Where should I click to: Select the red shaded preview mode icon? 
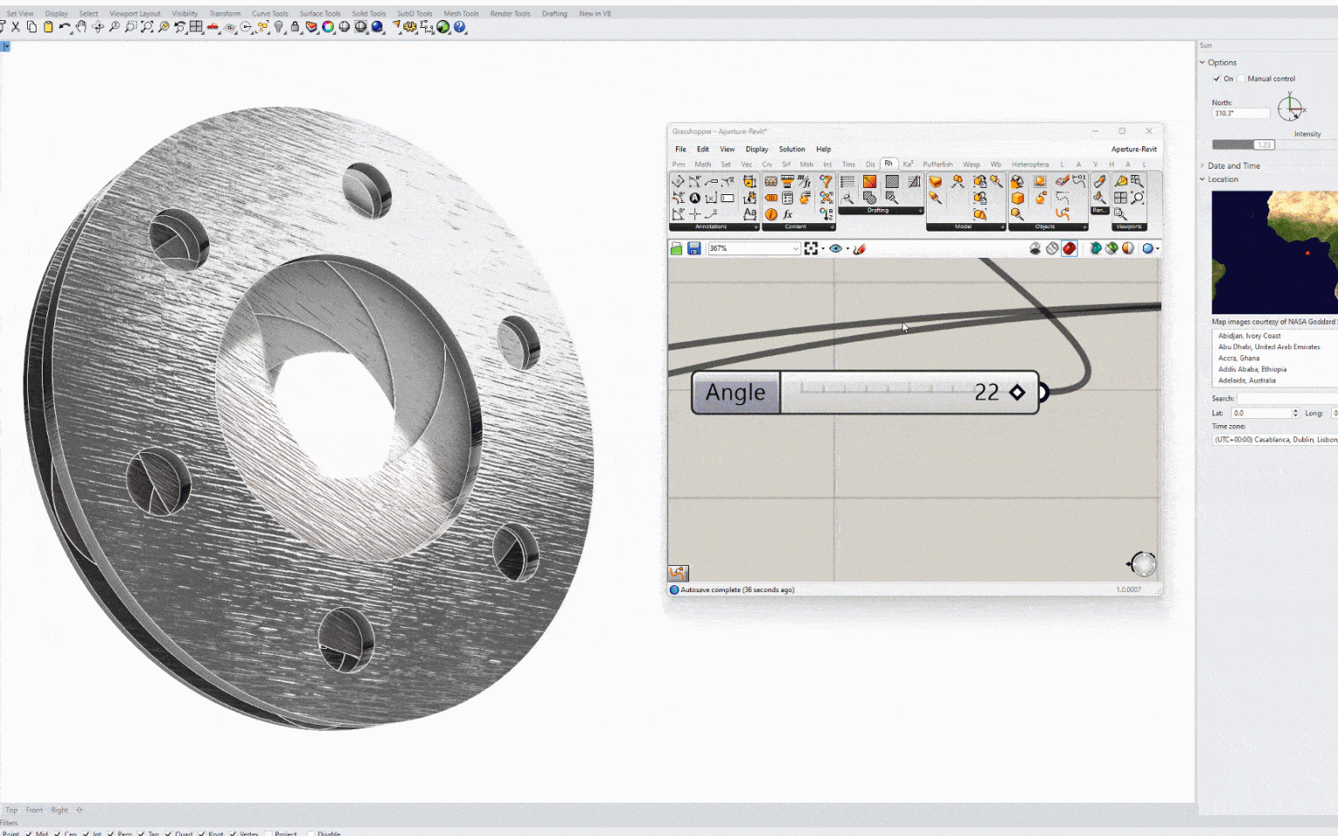click(x=1069, y=249)
